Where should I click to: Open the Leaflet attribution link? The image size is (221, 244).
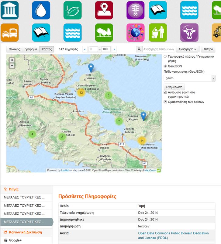click(65, 170)
